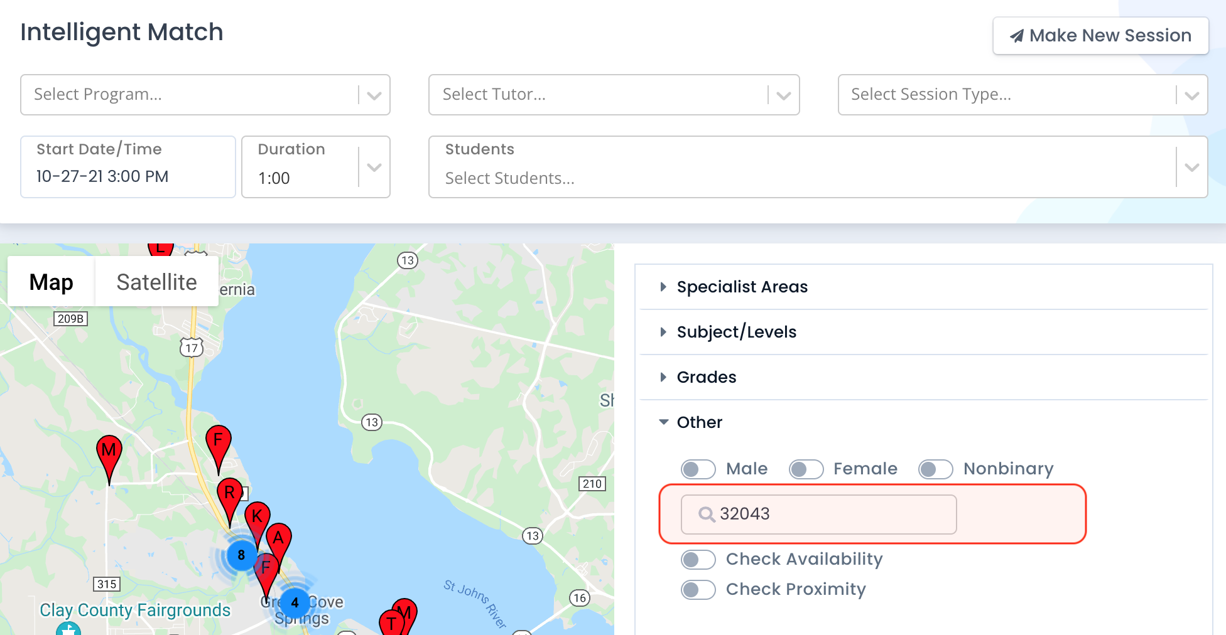Image resolution: width=1226 pixels, height=635 pixels.
Task: Toggle the Male filter switch
Action: [698, 469]
